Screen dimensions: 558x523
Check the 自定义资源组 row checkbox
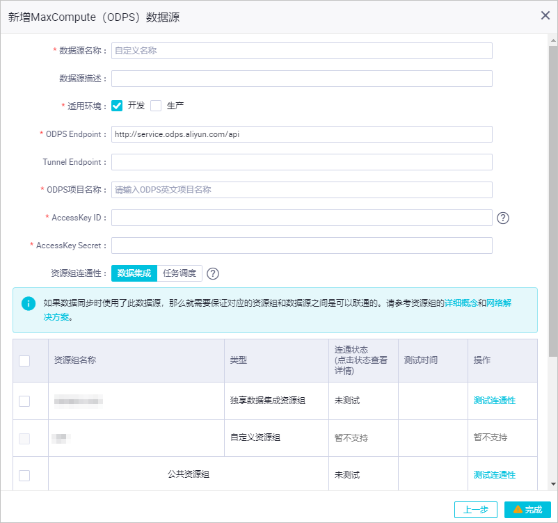point(24,438)
